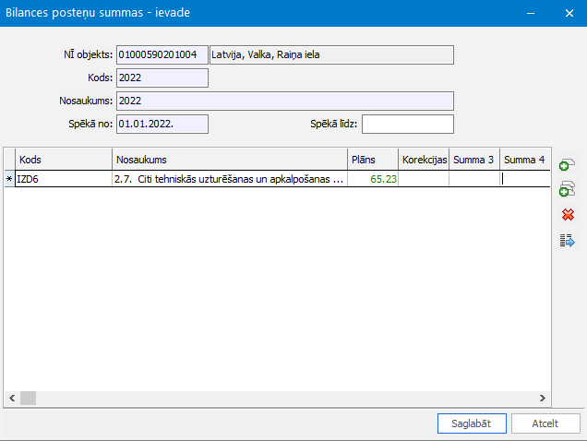Click the Summa 4 cell in IZD6 row

point(525,179)
